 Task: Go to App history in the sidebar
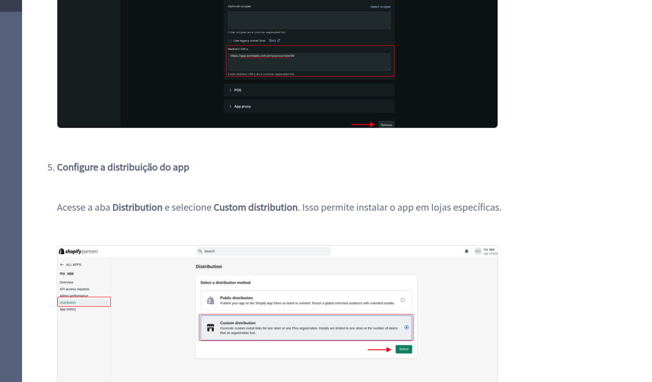pos(68,310)
